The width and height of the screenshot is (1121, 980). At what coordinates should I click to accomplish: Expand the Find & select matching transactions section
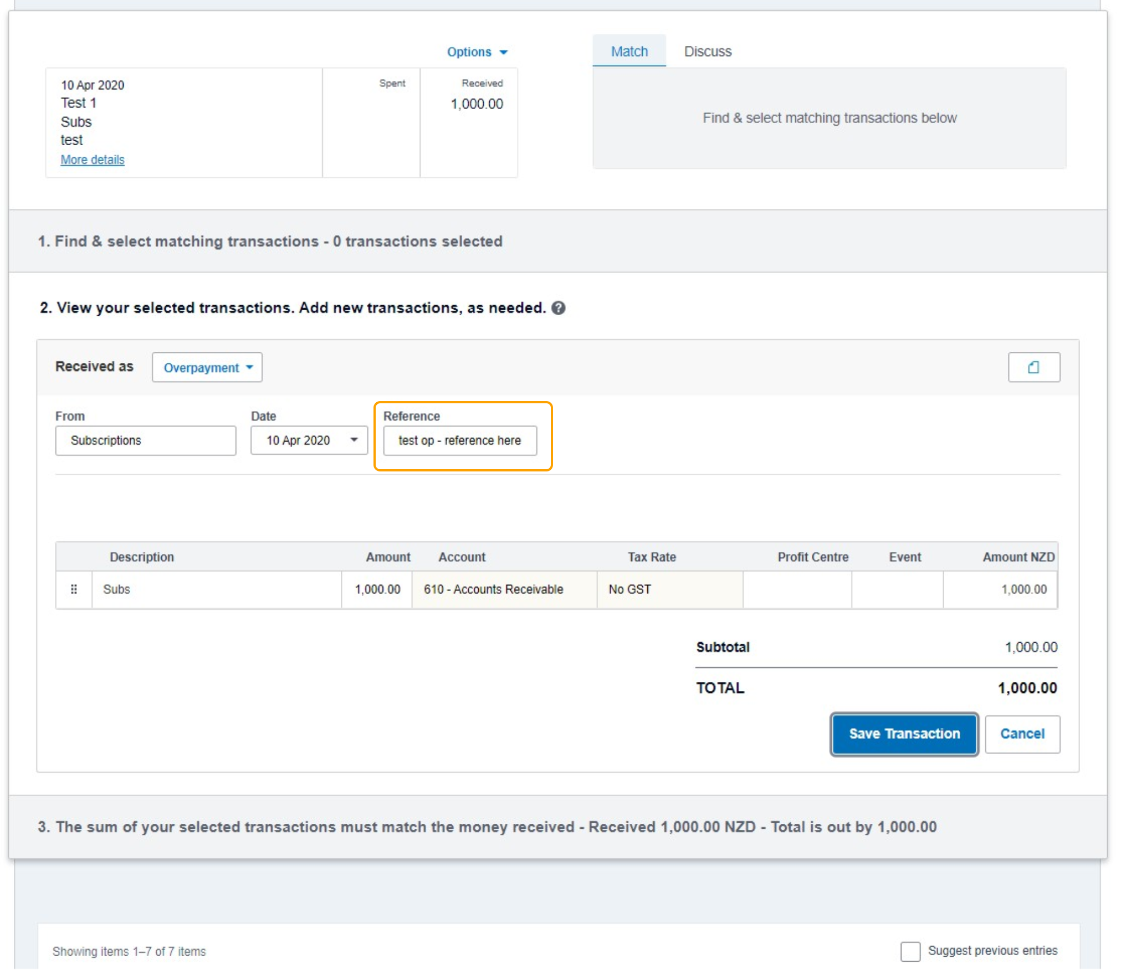tap(270, 242)
